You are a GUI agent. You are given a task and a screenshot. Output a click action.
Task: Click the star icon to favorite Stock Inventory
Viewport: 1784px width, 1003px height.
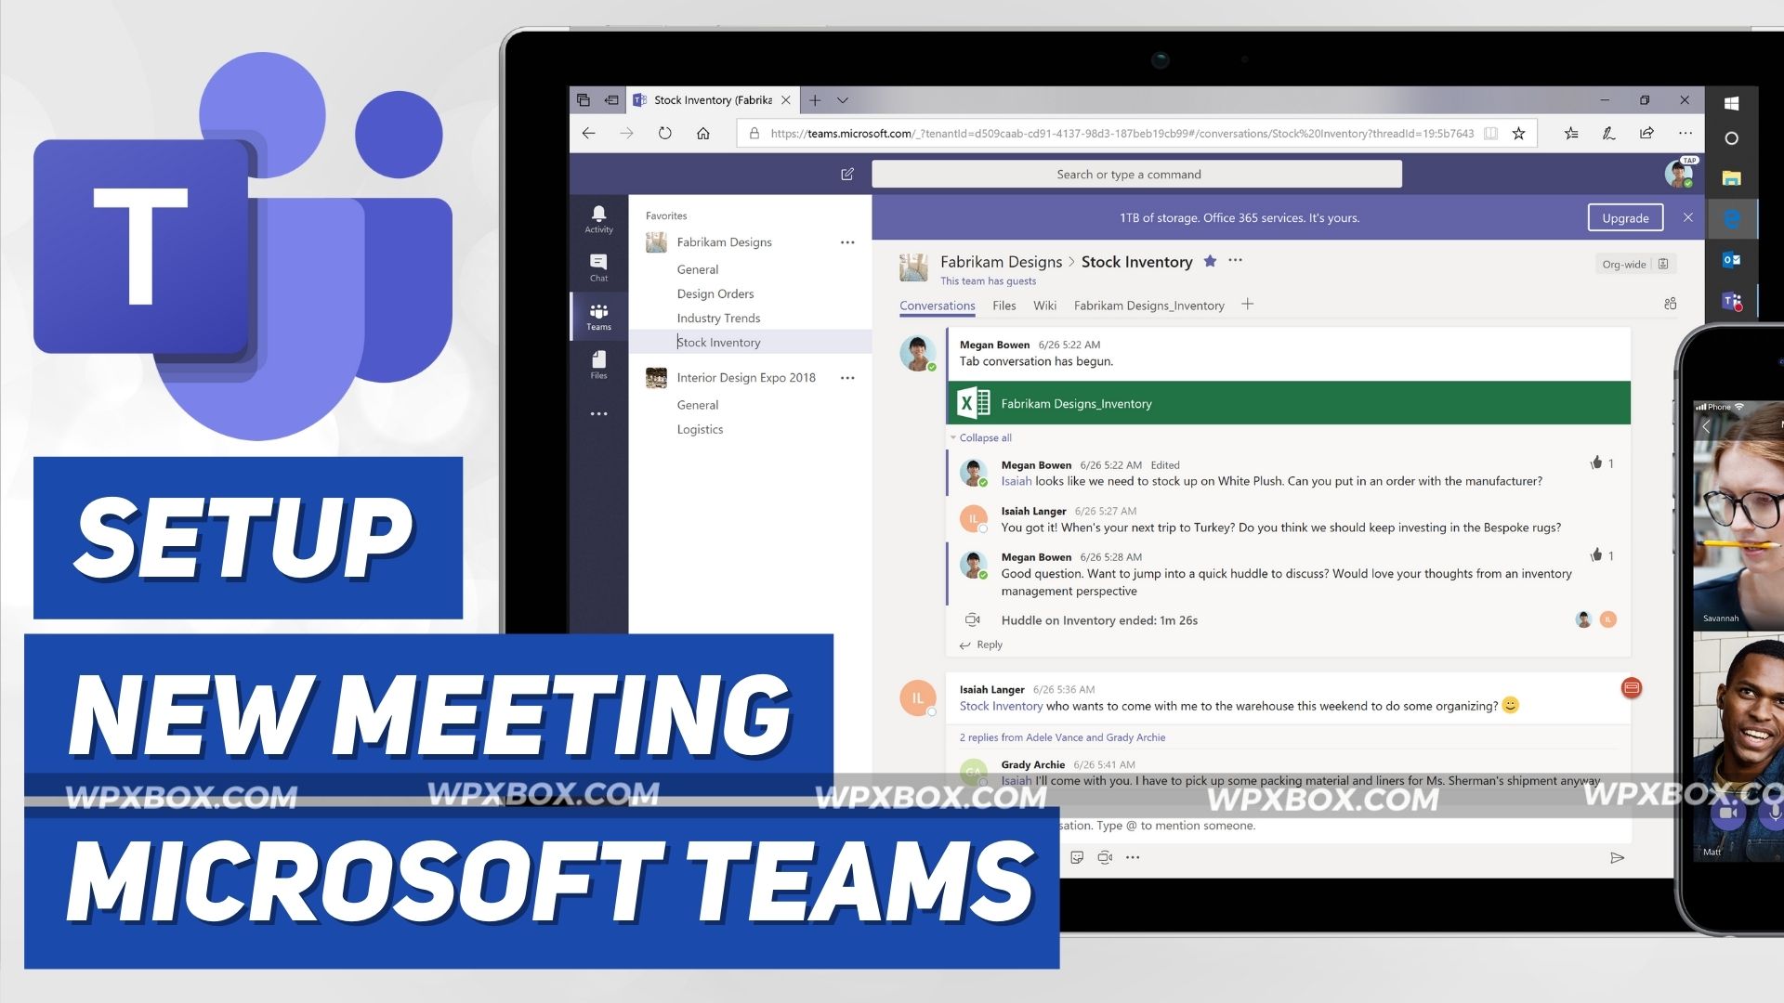tap(1212, 261)
